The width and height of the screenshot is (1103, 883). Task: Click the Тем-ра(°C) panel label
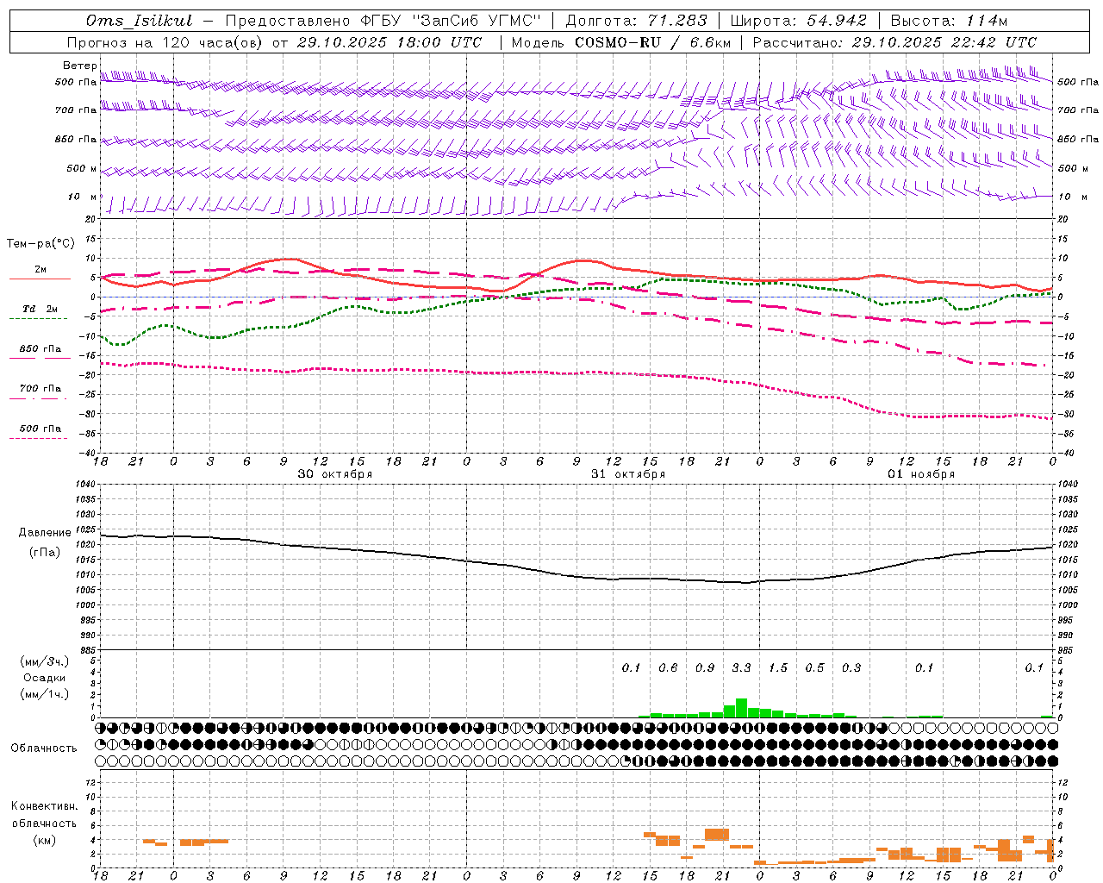tap(41, 244)
